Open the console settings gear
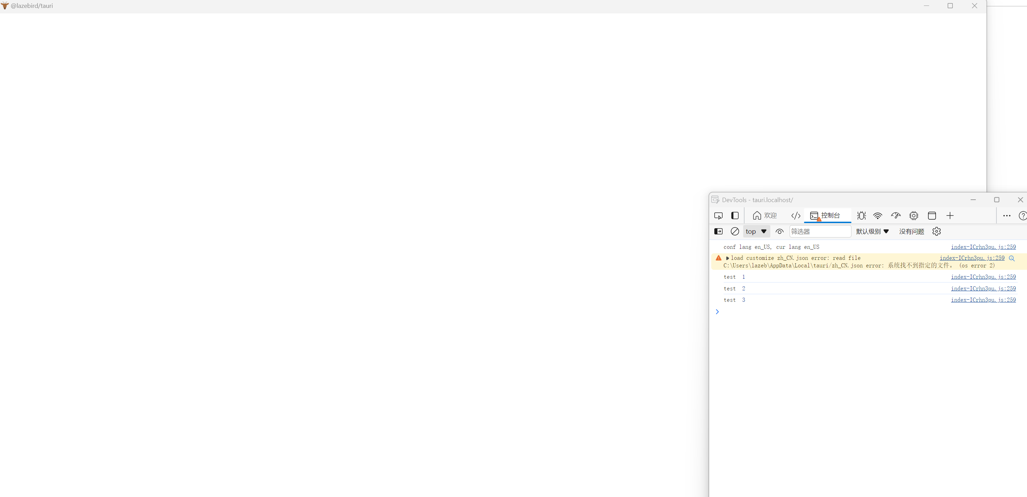 tap(937, 231)
